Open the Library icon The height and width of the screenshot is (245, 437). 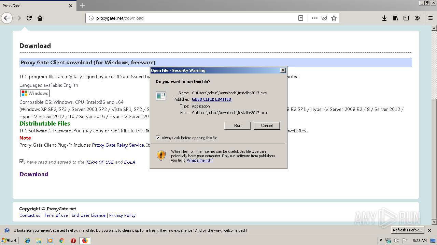(395, 18)
